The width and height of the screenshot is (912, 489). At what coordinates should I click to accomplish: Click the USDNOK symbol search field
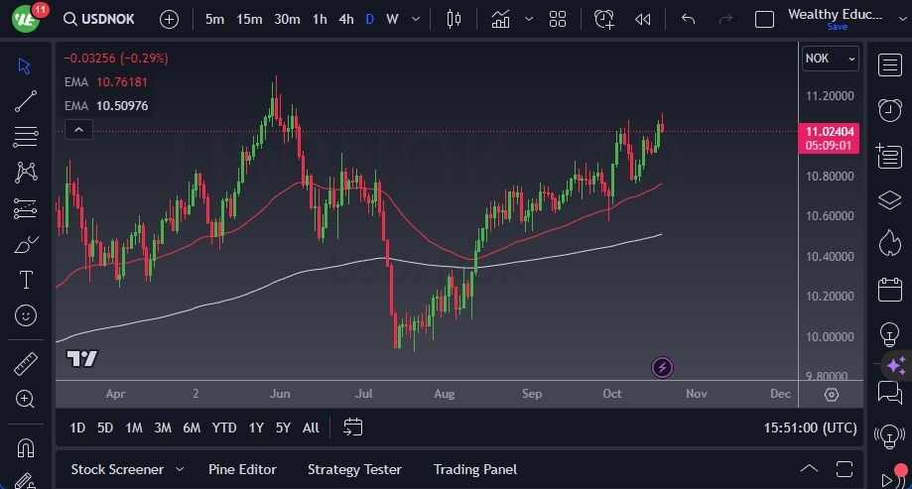(102, 19)
